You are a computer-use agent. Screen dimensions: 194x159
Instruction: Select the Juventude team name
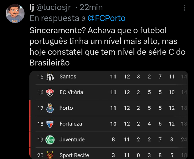72,140
